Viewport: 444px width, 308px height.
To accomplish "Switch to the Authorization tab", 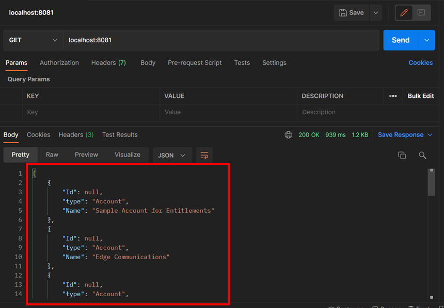I will click(x=59, y=63).
